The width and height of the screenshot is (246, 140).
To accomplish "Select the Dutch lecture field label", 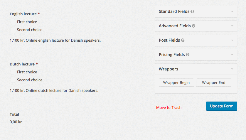I will (22, 64).
